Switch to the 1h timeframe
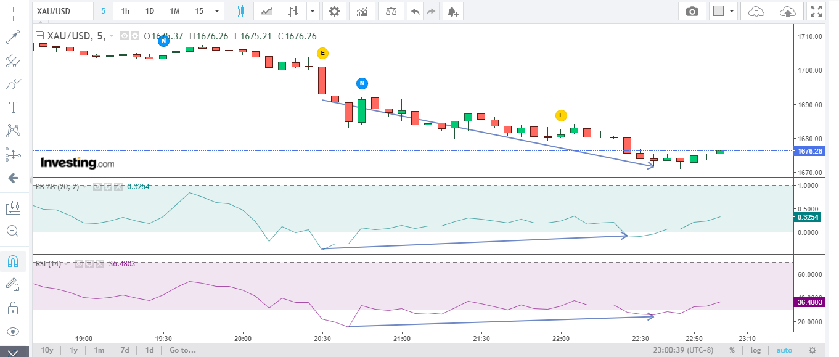Image resolution: width=839 pixels, height=357 pixels. pos(125,11)
